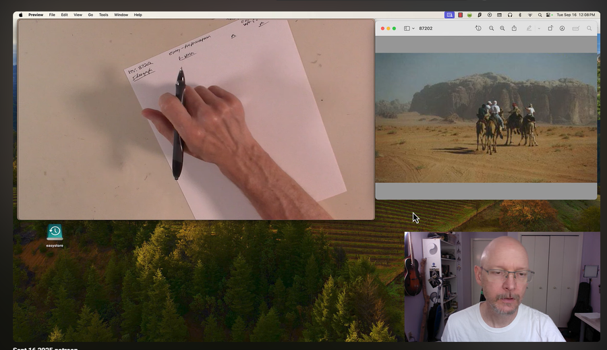Click the date and time clock
The width and height of the screenshot is (607, 350).
[576, 14]
